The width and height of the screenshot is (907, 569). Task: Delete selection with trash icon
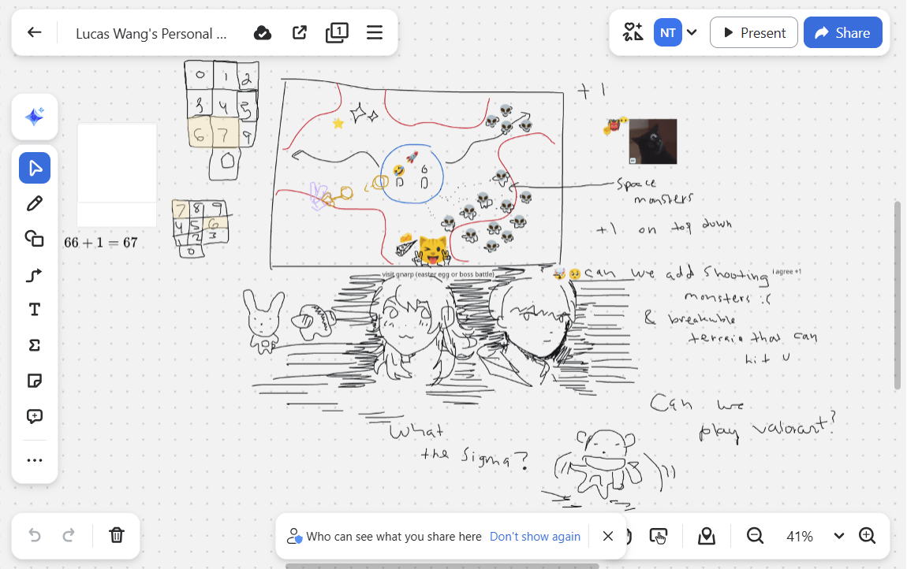pos(117,536)
